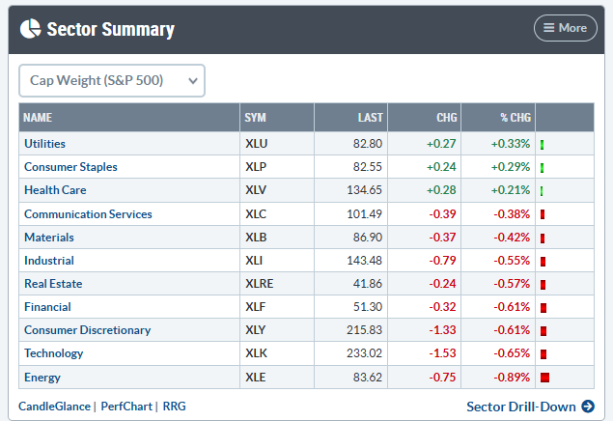Viewport: 613px width, 421px height.
Task: Expand the Cap Weight (S&P 500) dropdown
Action: (112, 80)
